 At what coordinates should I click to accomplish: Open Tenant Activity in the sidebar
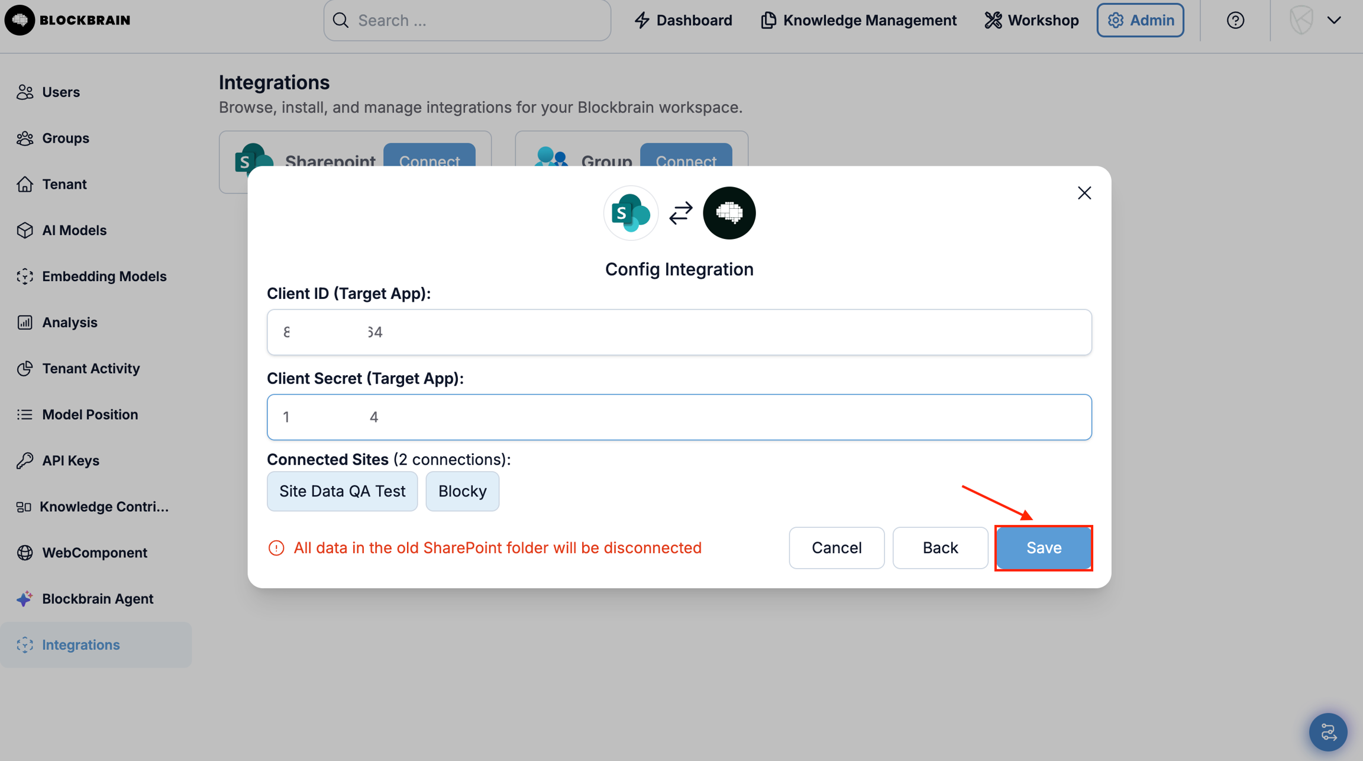point(91,369)
